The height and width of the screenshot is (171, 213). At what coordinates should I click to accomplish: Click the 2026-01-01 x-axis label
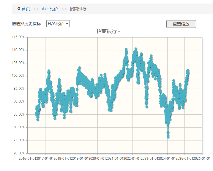202,159
